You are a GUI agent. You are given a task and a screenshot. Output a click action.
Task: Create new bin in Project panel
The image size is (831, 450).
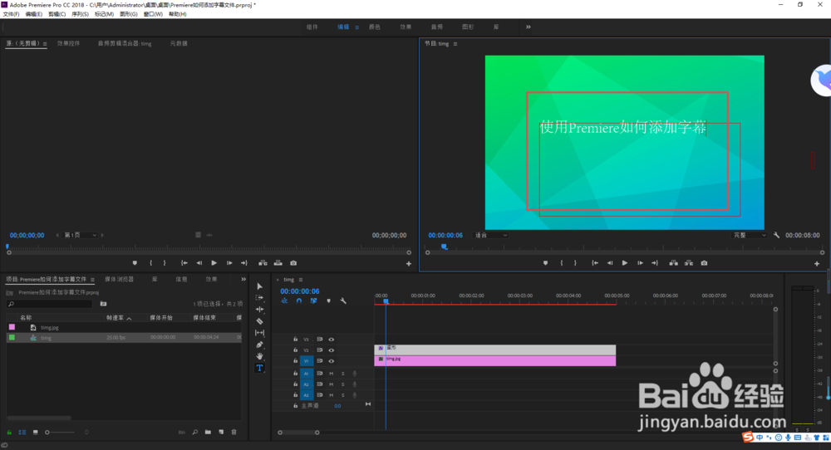(208, 432)
